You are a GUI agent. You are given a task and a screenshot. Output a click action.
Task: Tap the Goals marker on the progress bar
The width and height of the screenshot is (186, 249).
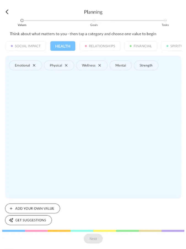tap(94, 20)
